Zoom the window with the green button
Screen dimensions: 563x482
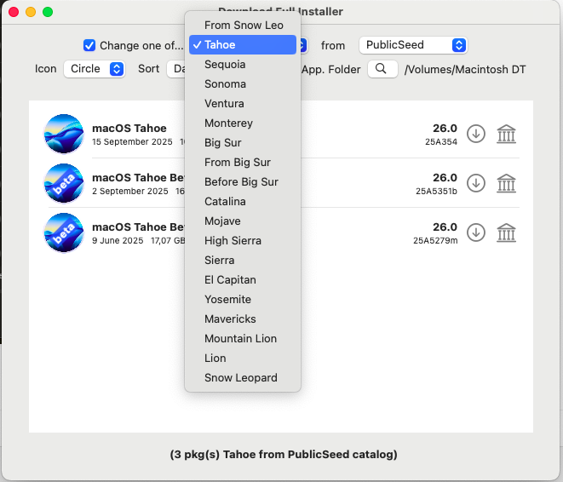coord(48,12)
